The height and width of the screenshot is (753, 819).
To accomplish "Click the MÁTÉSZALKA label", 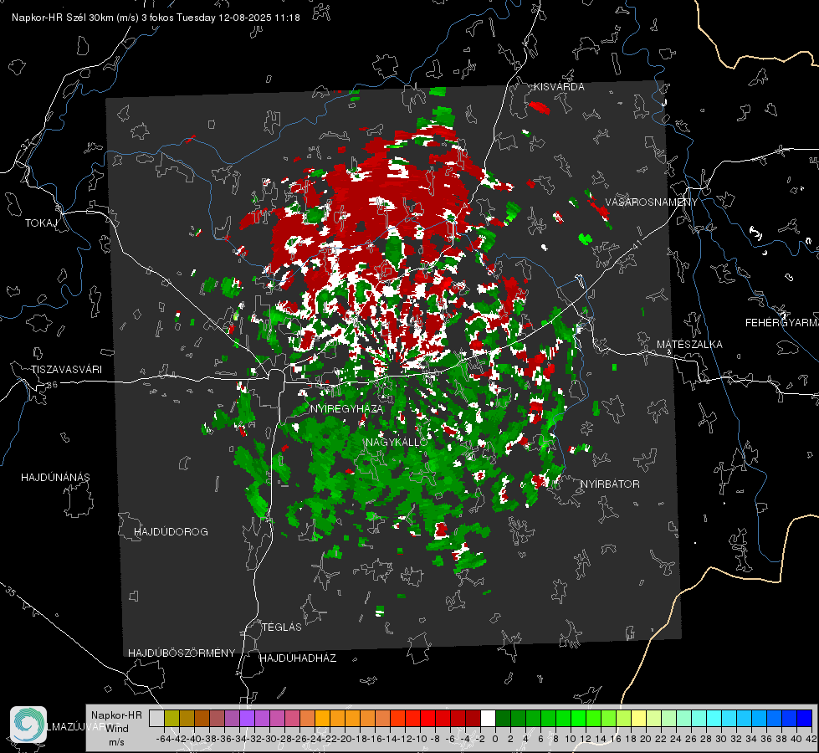I will (x=689, y=345).
